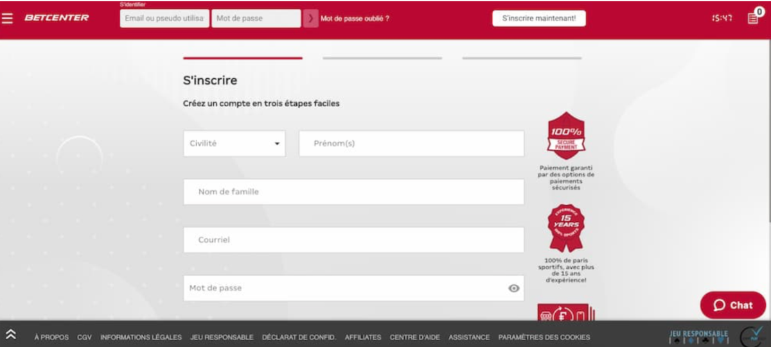Viewport: 771px width, 347px height.
Task: Focus the Courriel field
Action: [x=353, y=240]
